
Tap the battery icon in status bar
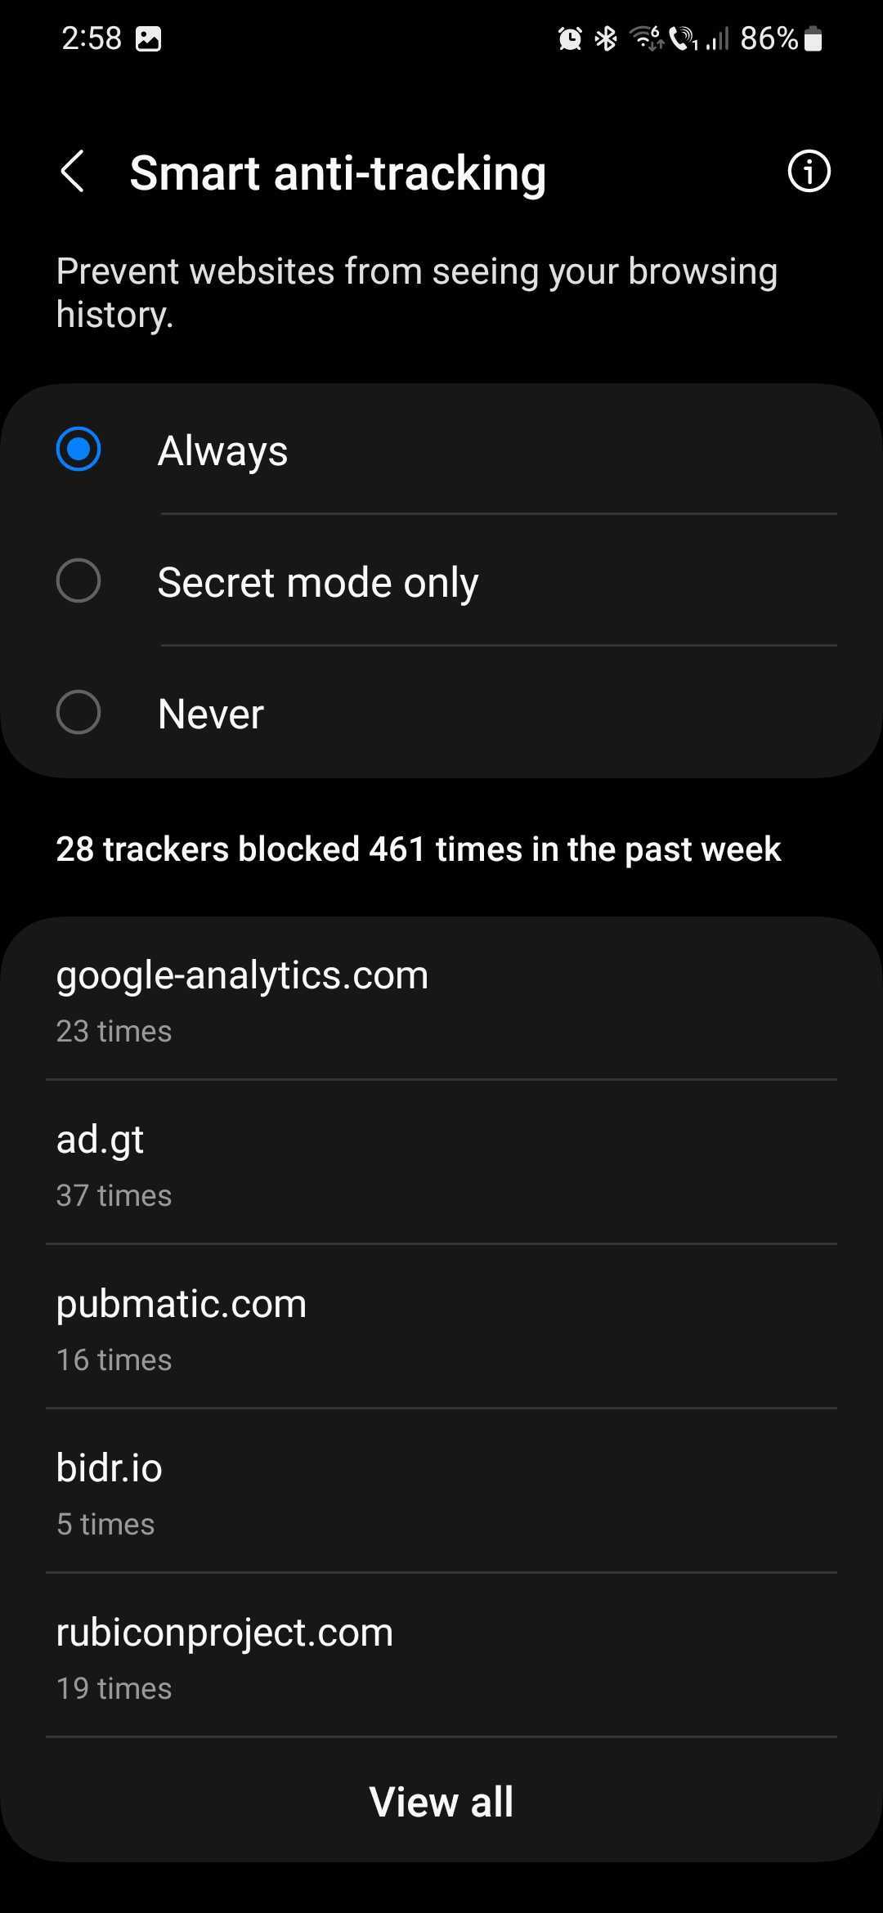click(x=813, y=38)
